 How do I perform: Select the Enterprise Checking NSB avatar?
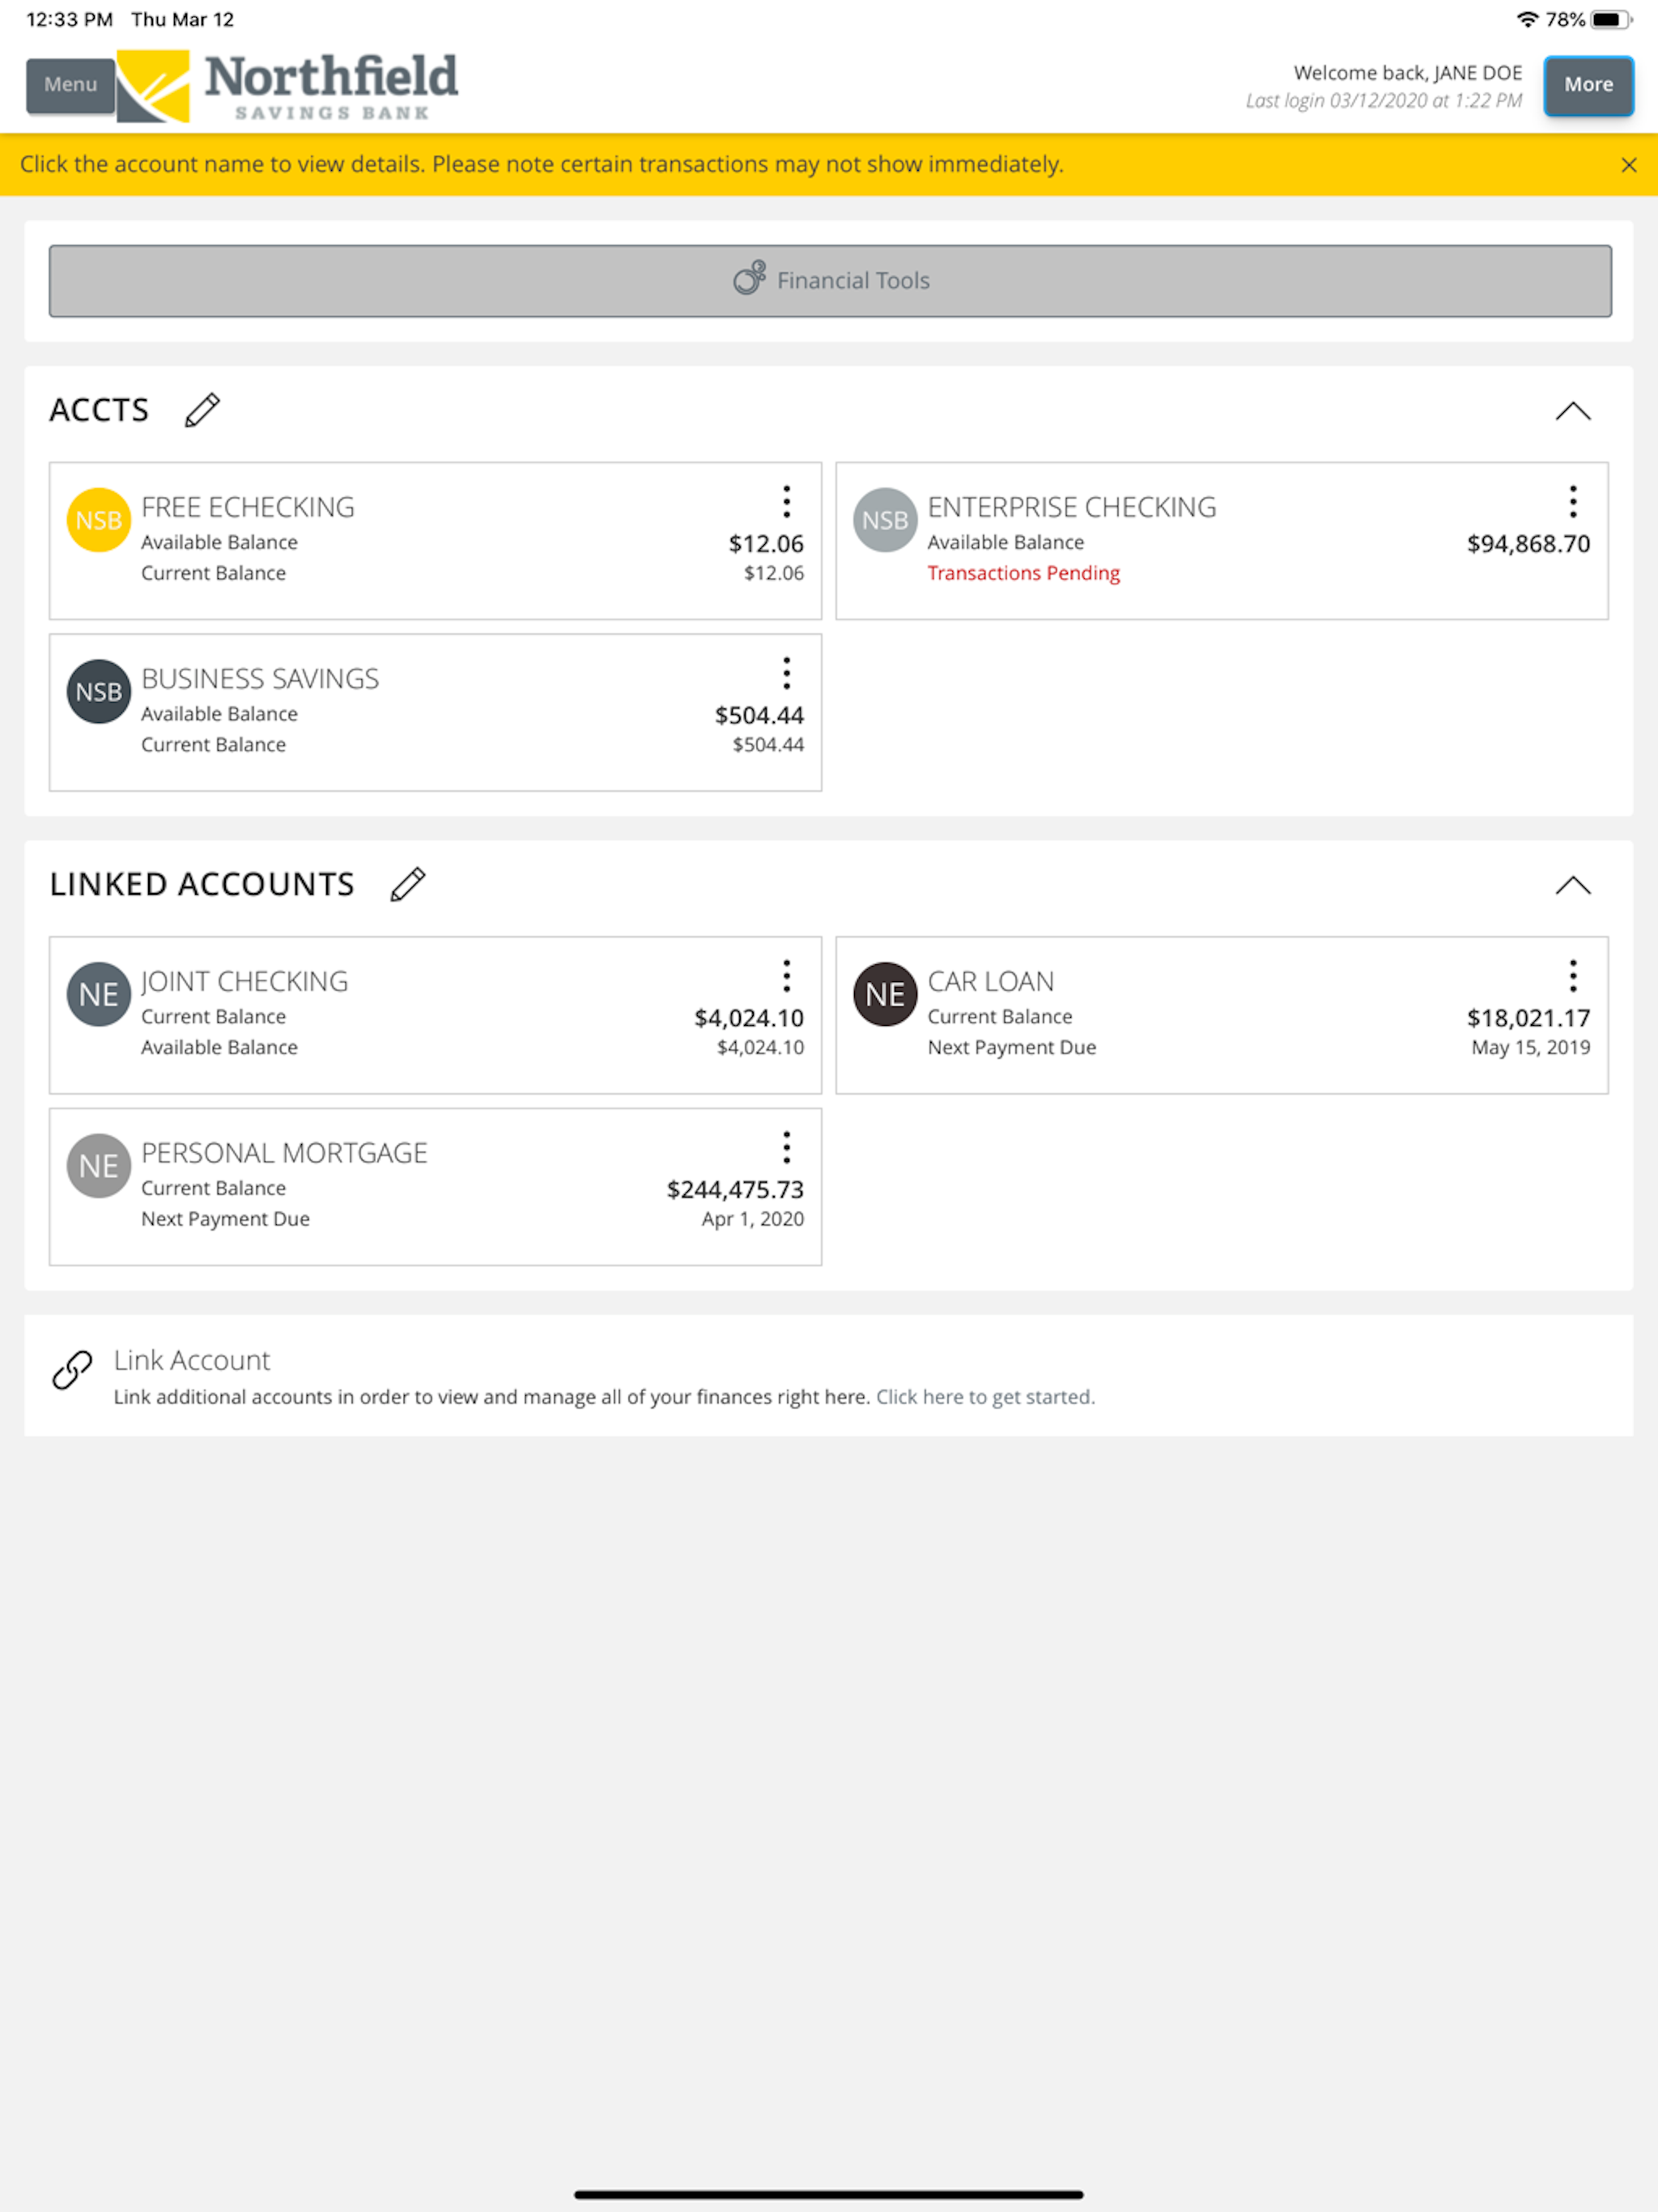[x=885, y=520]
